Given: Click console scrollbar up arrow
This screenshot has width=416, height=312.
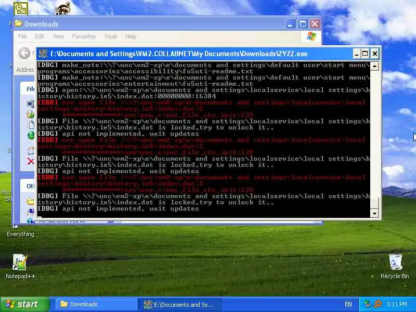Looking at the screenshot, I should coord(374,66).
